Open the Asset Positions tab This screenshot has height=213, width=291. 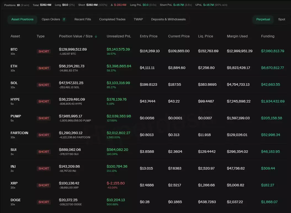22,19
